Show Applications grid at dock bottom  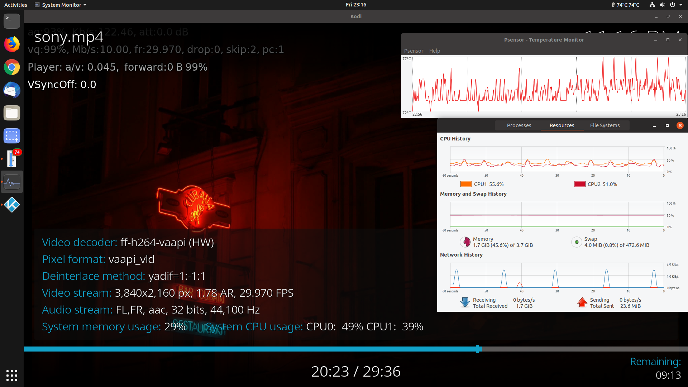(x=12, y=375)
